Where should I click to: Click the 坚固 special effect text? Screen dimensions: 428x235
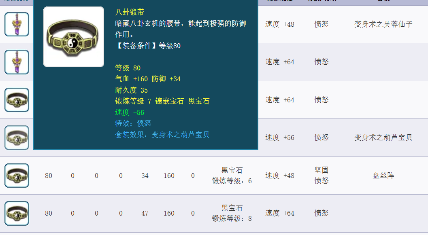click(322, 170)
